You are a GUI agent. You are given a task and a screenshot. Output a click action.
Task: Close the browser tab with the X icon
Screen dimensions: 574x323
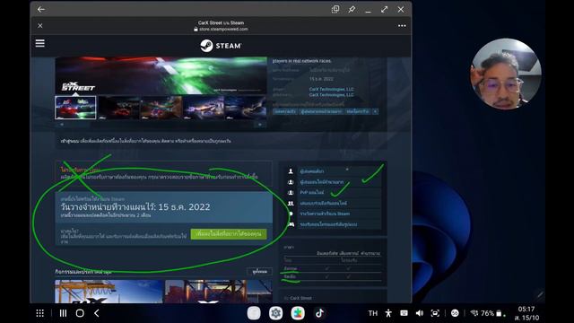(x=39, y=26)
